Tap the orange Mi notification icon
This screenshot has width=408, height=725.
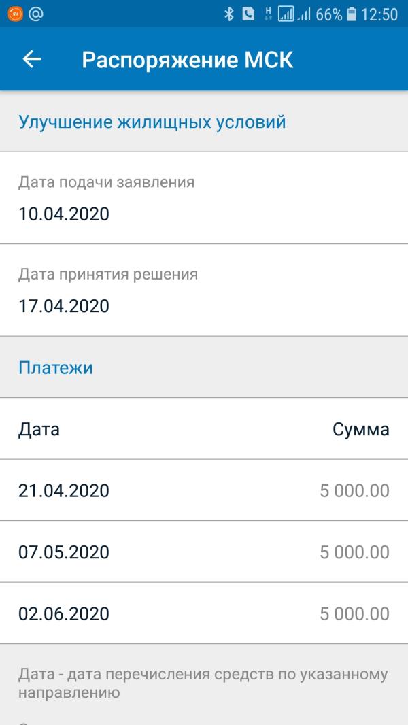[15, 14]
